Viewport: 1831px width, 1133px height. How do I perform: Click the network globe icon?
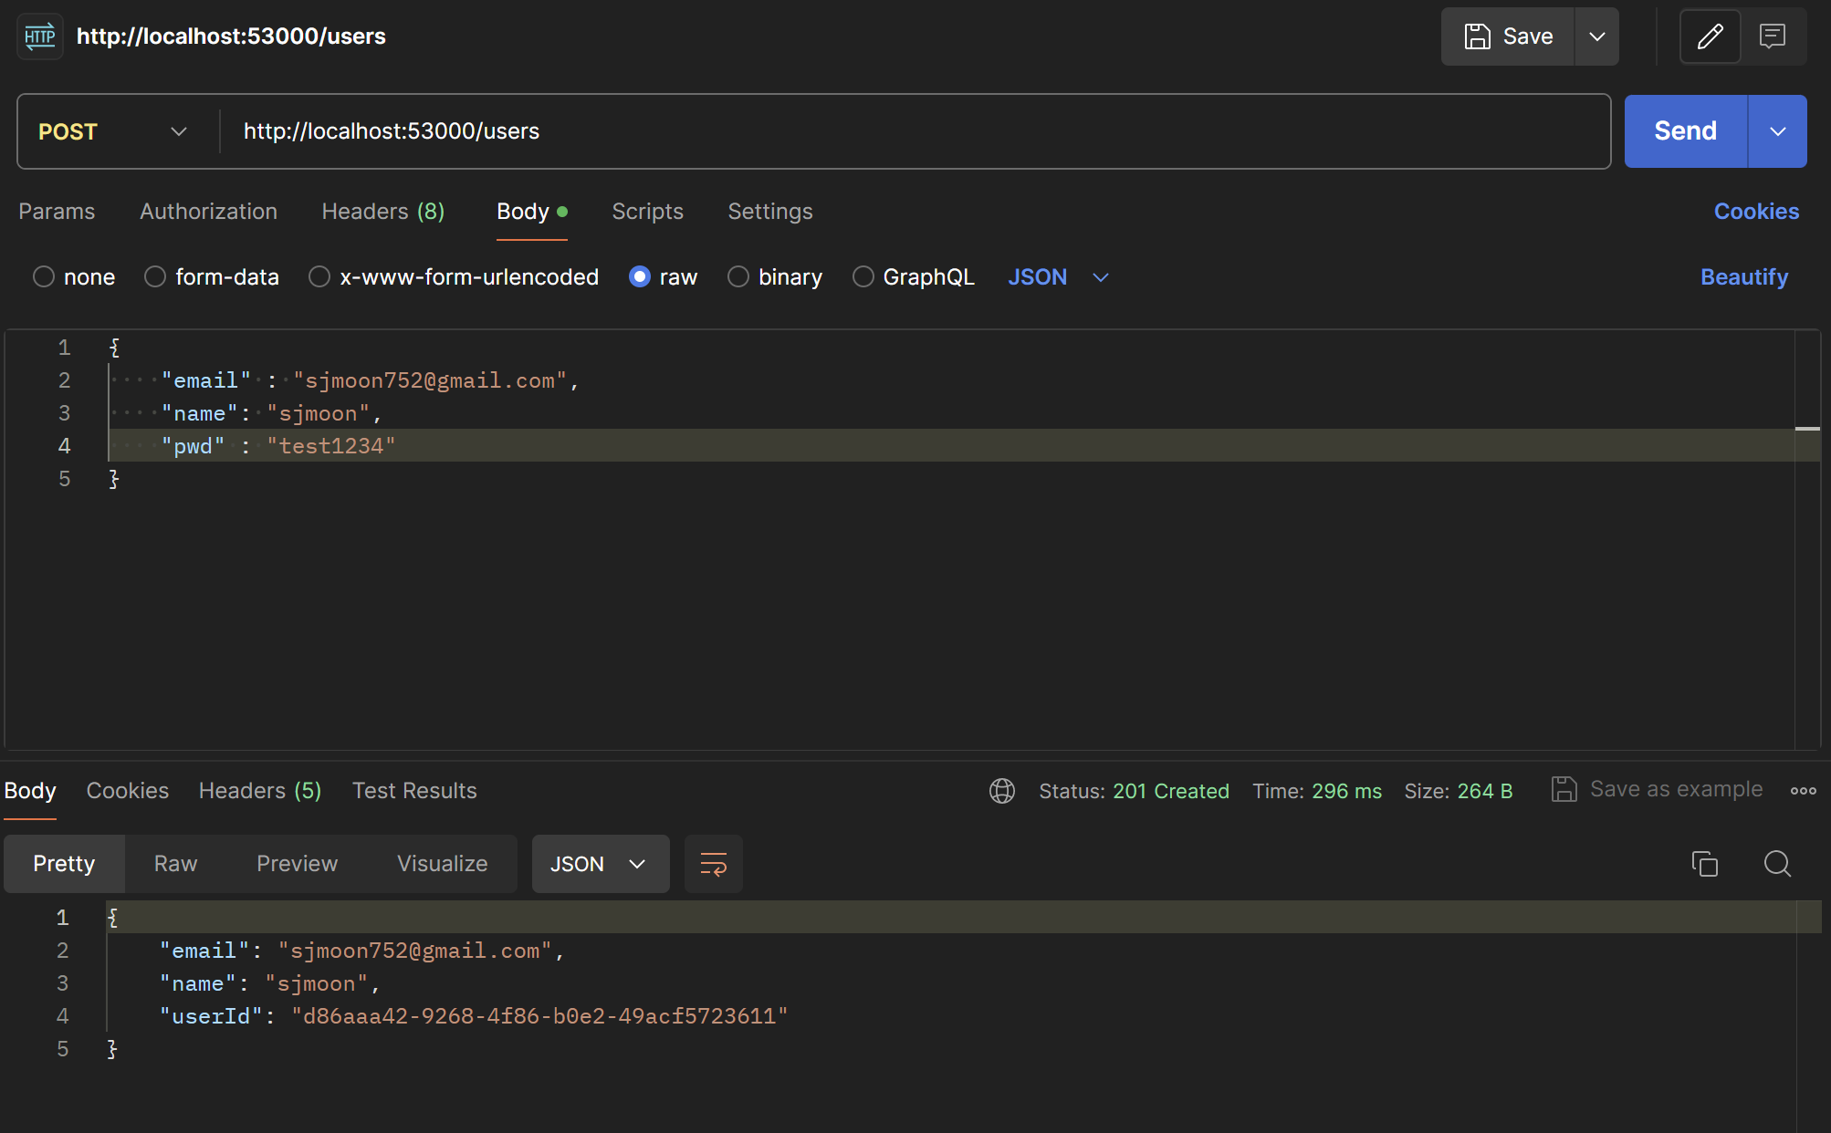click(1001, 791)
